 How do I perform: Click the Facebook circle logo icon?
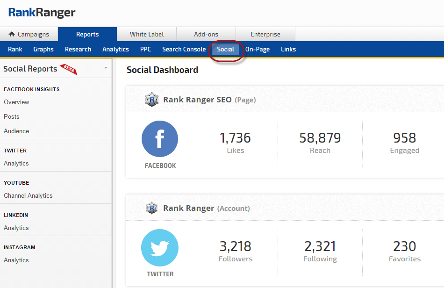click(160, 139)
